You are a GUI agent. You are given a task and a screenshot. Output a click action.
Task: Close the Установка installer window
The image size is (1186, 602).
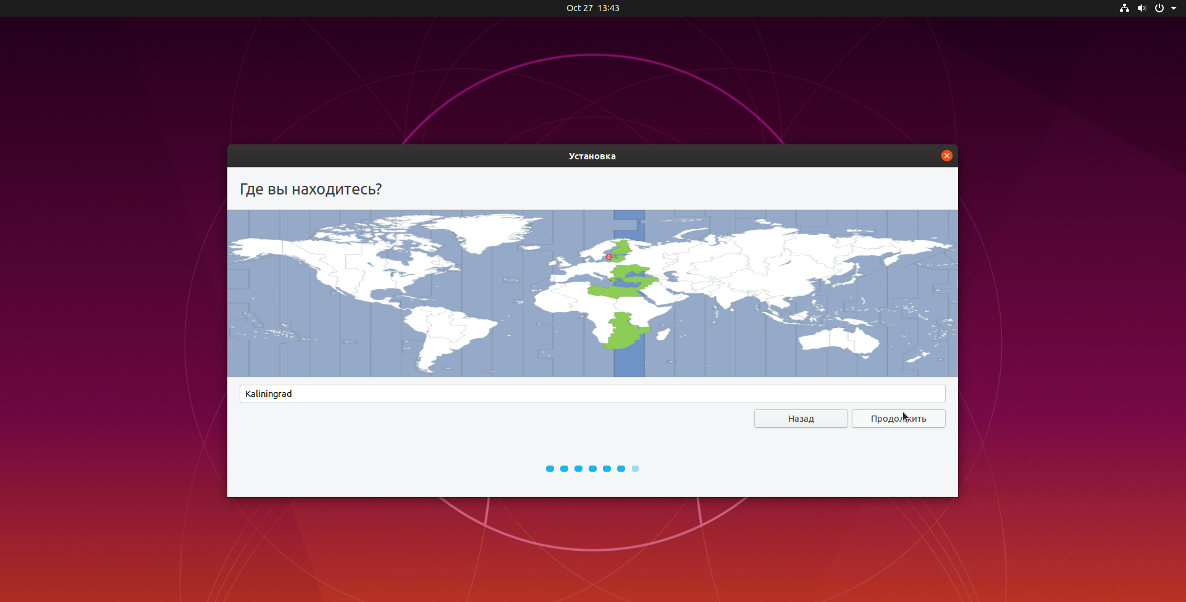tap(946, 156)
